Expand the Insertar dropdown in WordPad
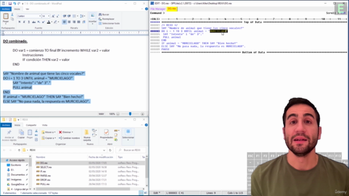Screen dimensions: 349x196 (x=93, y=23)
